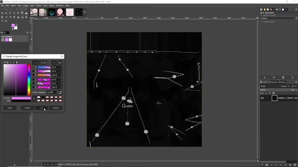Image resolution: width=298 pixels, height=167 pixels.
Task: Click the layer Opacity slider
Action: point(278,90)
